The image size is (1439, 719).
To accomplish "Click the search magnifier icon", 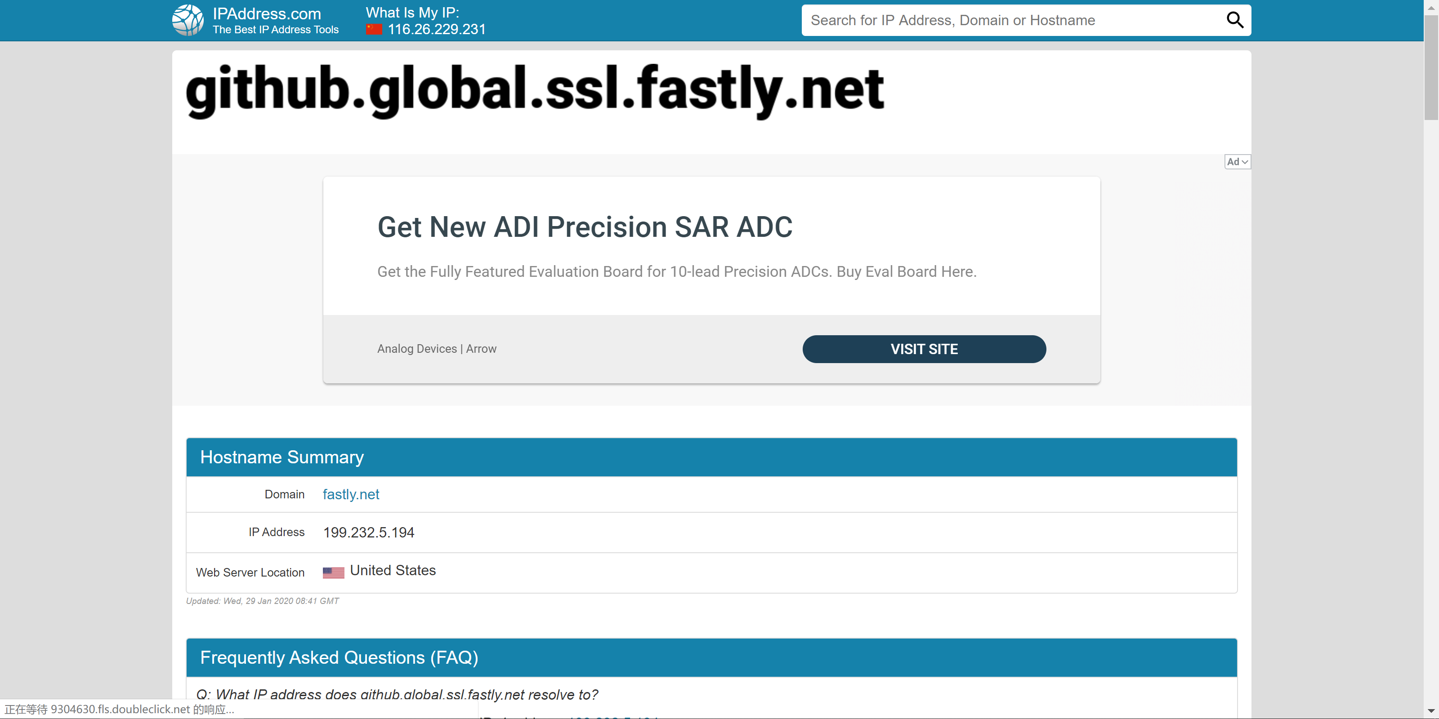I will [1234, 20].
